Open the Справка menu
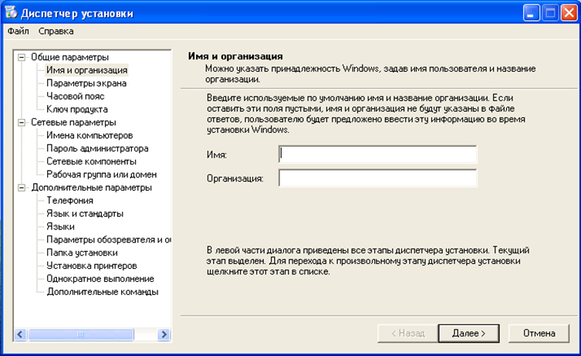This screenshot has width=581, height=356. pyautogui.click(x=56, y=31)
